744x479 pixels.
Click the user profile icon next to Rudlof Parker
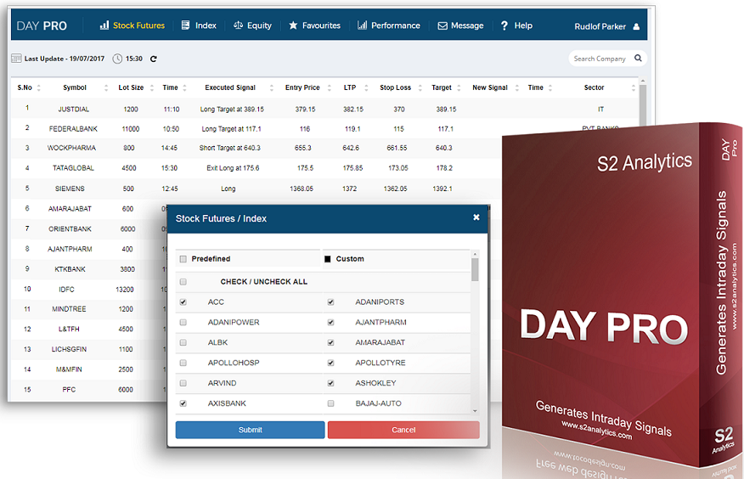[636, 26]
